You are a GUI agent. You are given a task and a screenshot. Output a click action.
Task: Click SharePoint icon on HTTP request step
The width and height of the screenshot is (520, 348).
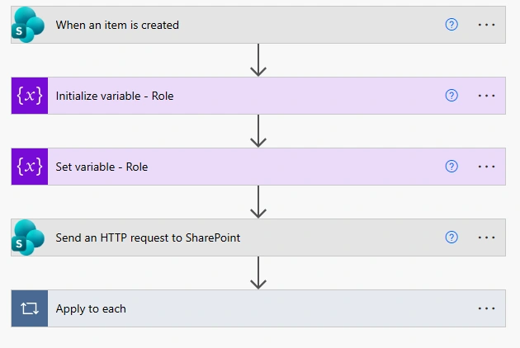(28, 237)
